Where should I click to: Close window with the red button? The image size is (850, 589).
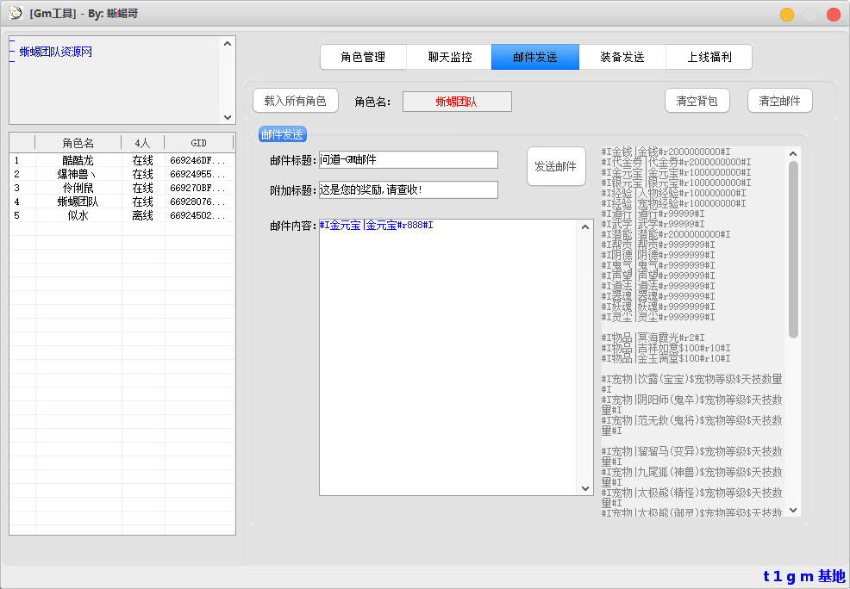[x=834, y=15]
